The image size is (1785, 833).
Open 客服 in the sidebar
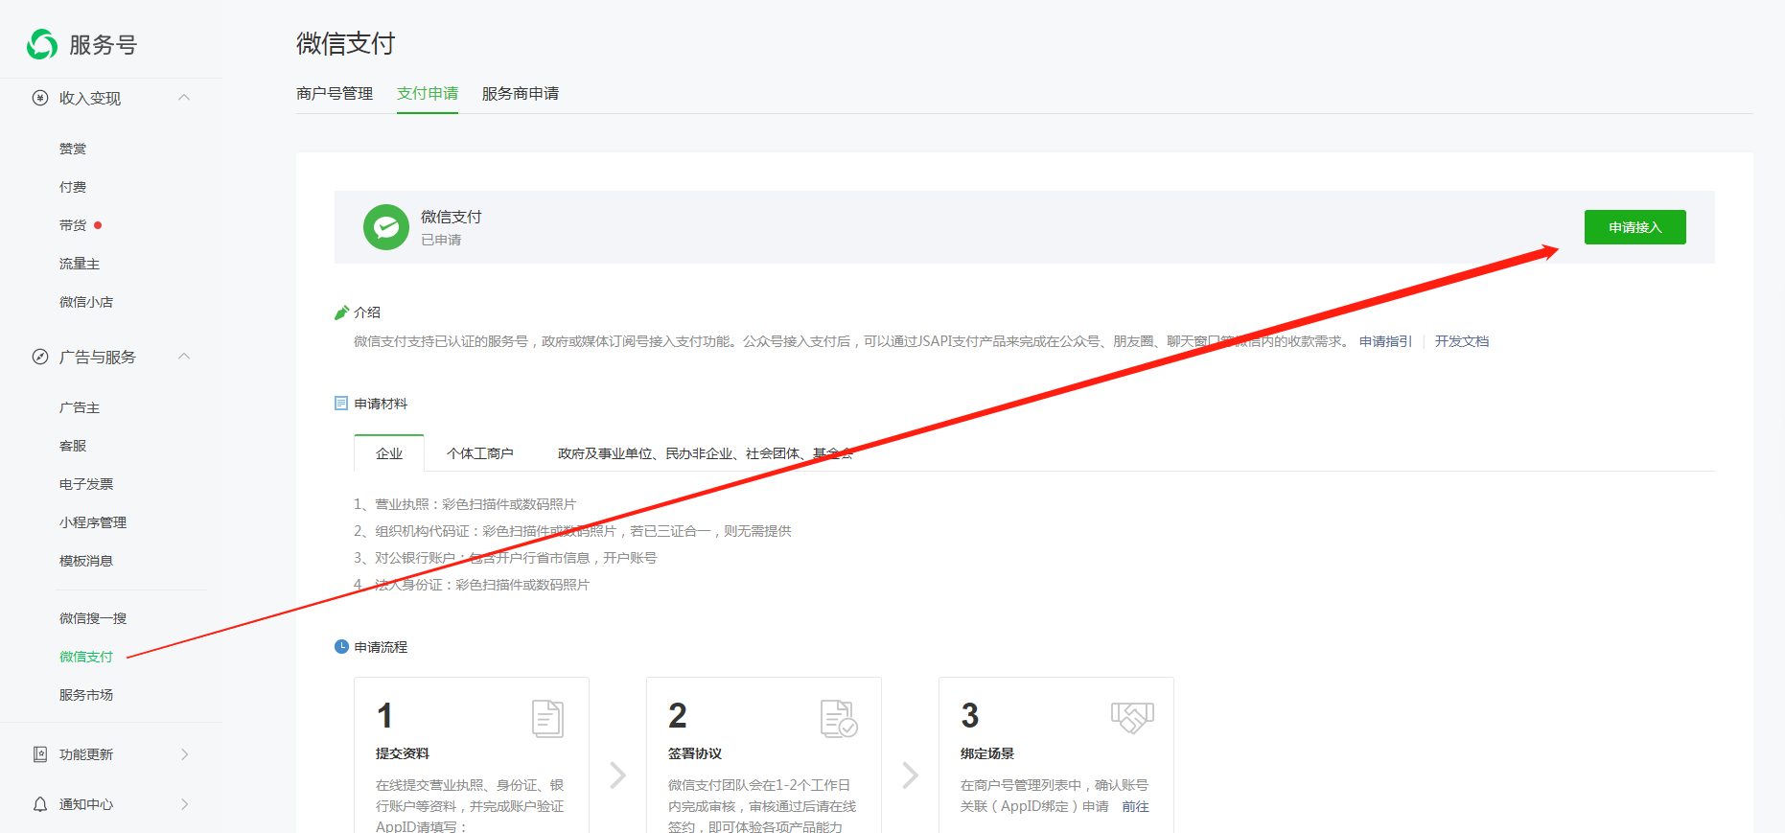pos(73,446)
